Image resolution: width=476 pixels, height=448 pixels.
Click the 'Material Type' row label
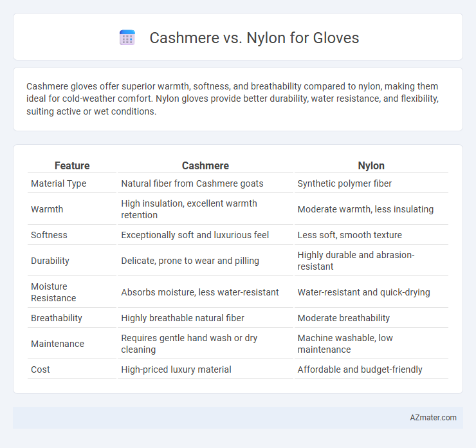point(59,183)
